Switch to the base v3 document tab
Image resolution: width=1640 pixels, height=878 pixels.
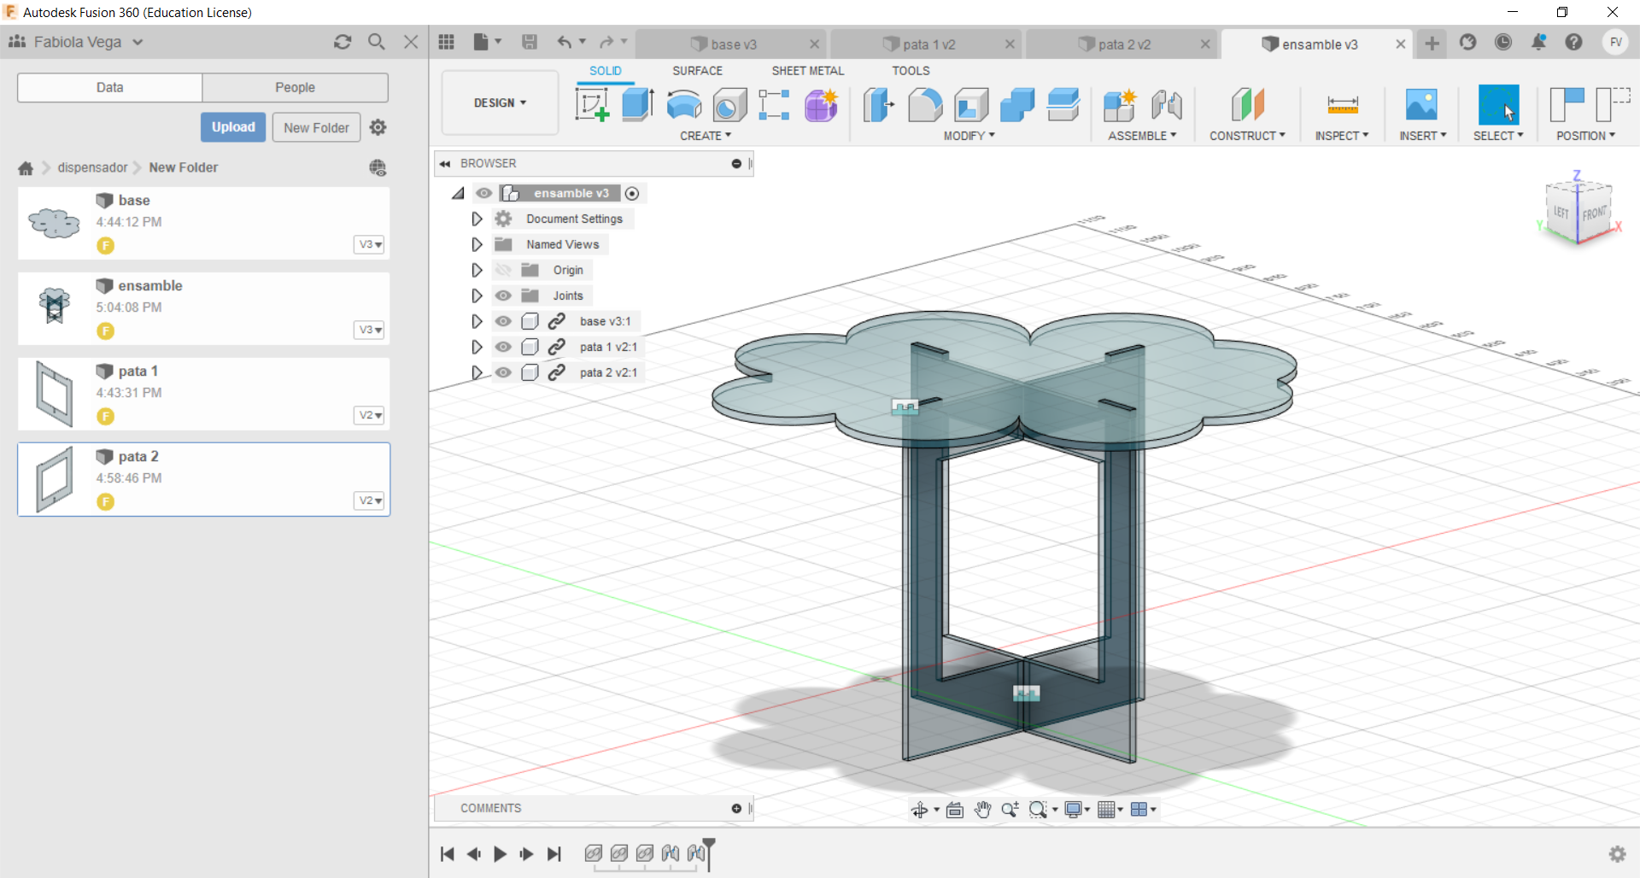[x=732, y=44]
